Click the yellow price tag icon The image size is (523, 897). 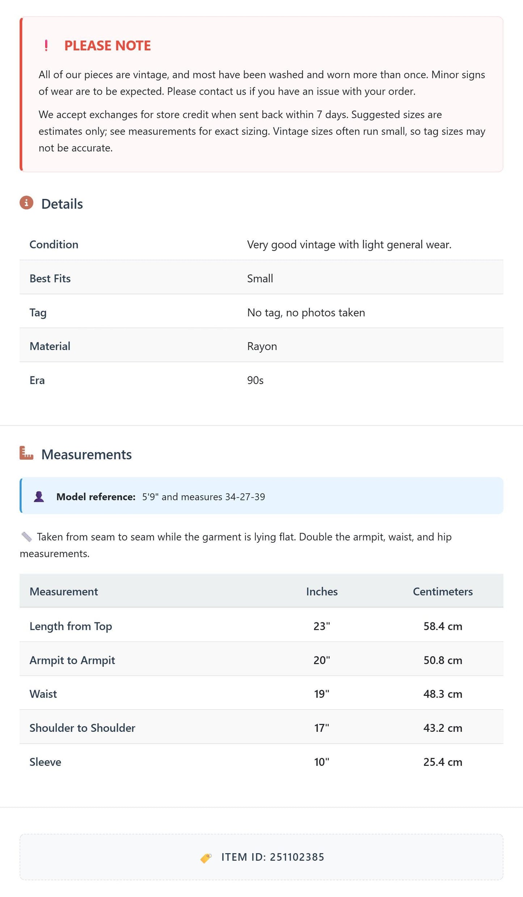206,858
